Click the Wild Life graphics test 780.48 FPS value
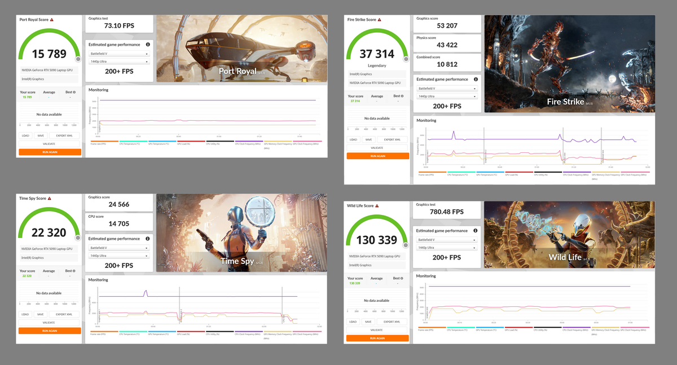The image size is (677, 365). tap(446, 212)
